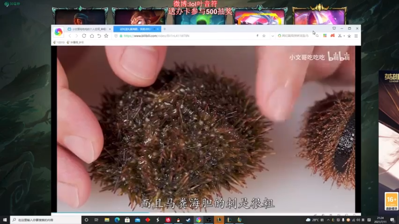Switch to 360 browser in taskbar

tap(199, 220)
